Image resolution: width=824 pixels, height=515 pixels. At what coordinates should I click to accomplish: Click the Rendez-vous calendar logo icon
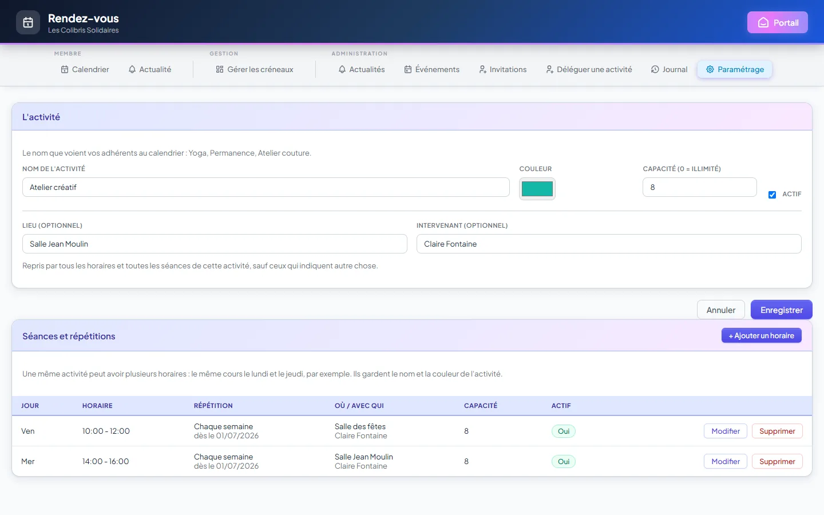(28, 23)
